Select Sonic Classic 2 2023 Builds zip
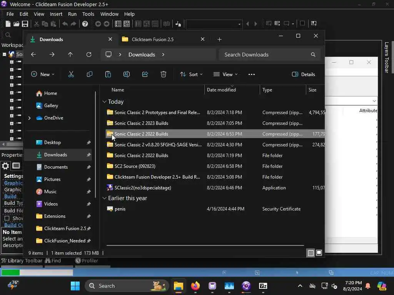This screenshot has width=394, height=295. (x=142, y=123)
